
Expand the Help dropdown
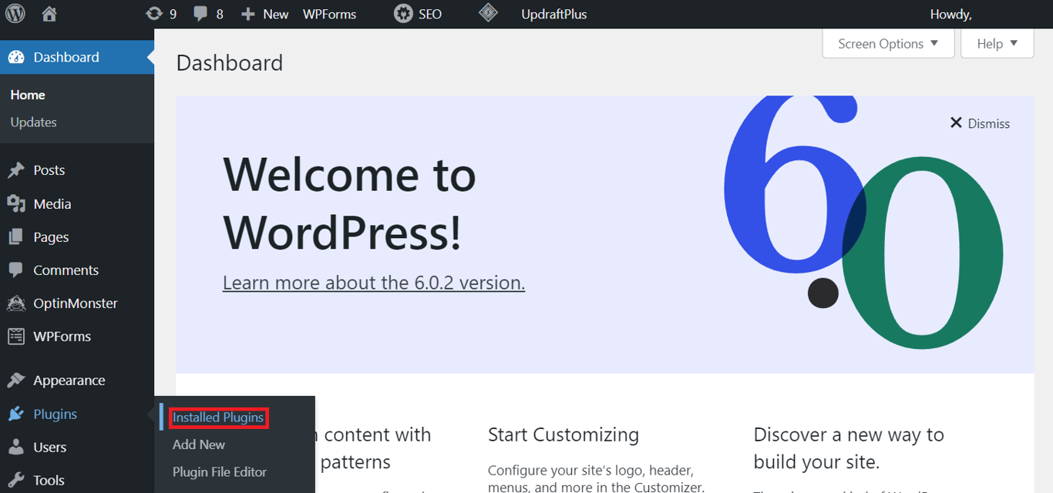[x=996, y=43]
